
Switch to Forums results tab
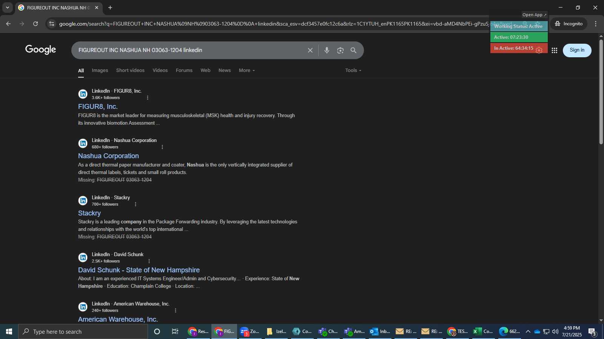click(184, 70)
